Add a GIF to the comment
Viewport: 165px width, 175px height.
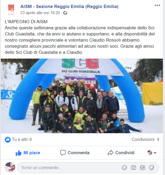[x=142, y=168]
